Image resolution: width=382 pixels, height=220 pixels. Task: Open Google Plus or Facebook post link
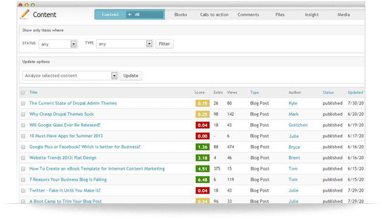(x=85, y=147)
